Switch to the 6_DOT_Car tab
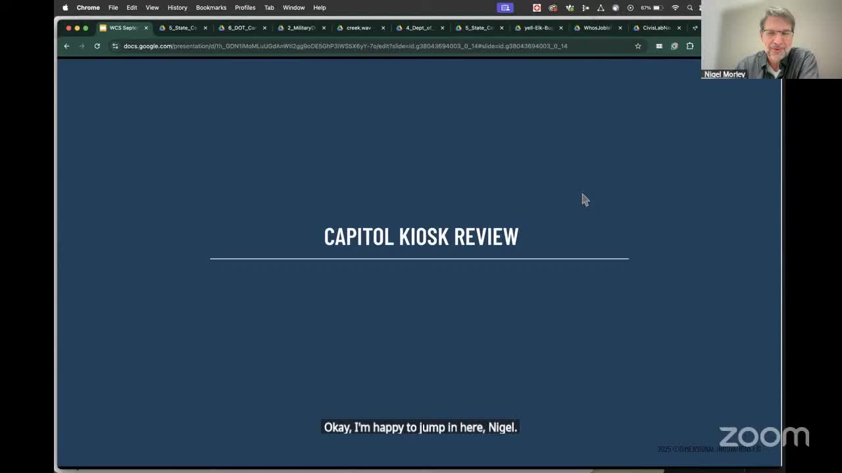This screenshot has height=473, width=842. pos(241,28)
